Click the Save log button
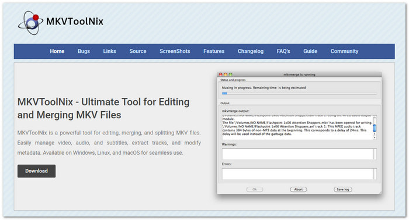The height and width of the screenshot is (220, 409). coord(343,189)
